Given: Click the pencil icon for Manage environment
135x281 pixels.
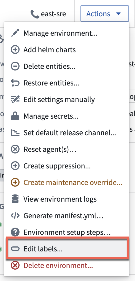Looking at the screenshot, I should coord(15,33).
